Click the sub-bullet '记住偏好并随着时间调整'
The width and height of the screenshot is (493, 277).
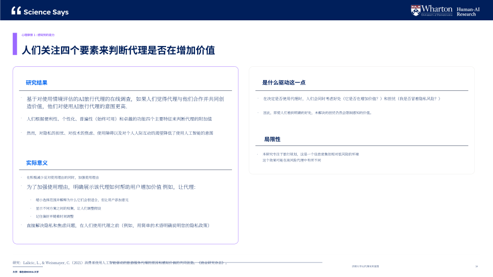click(55, 217)
